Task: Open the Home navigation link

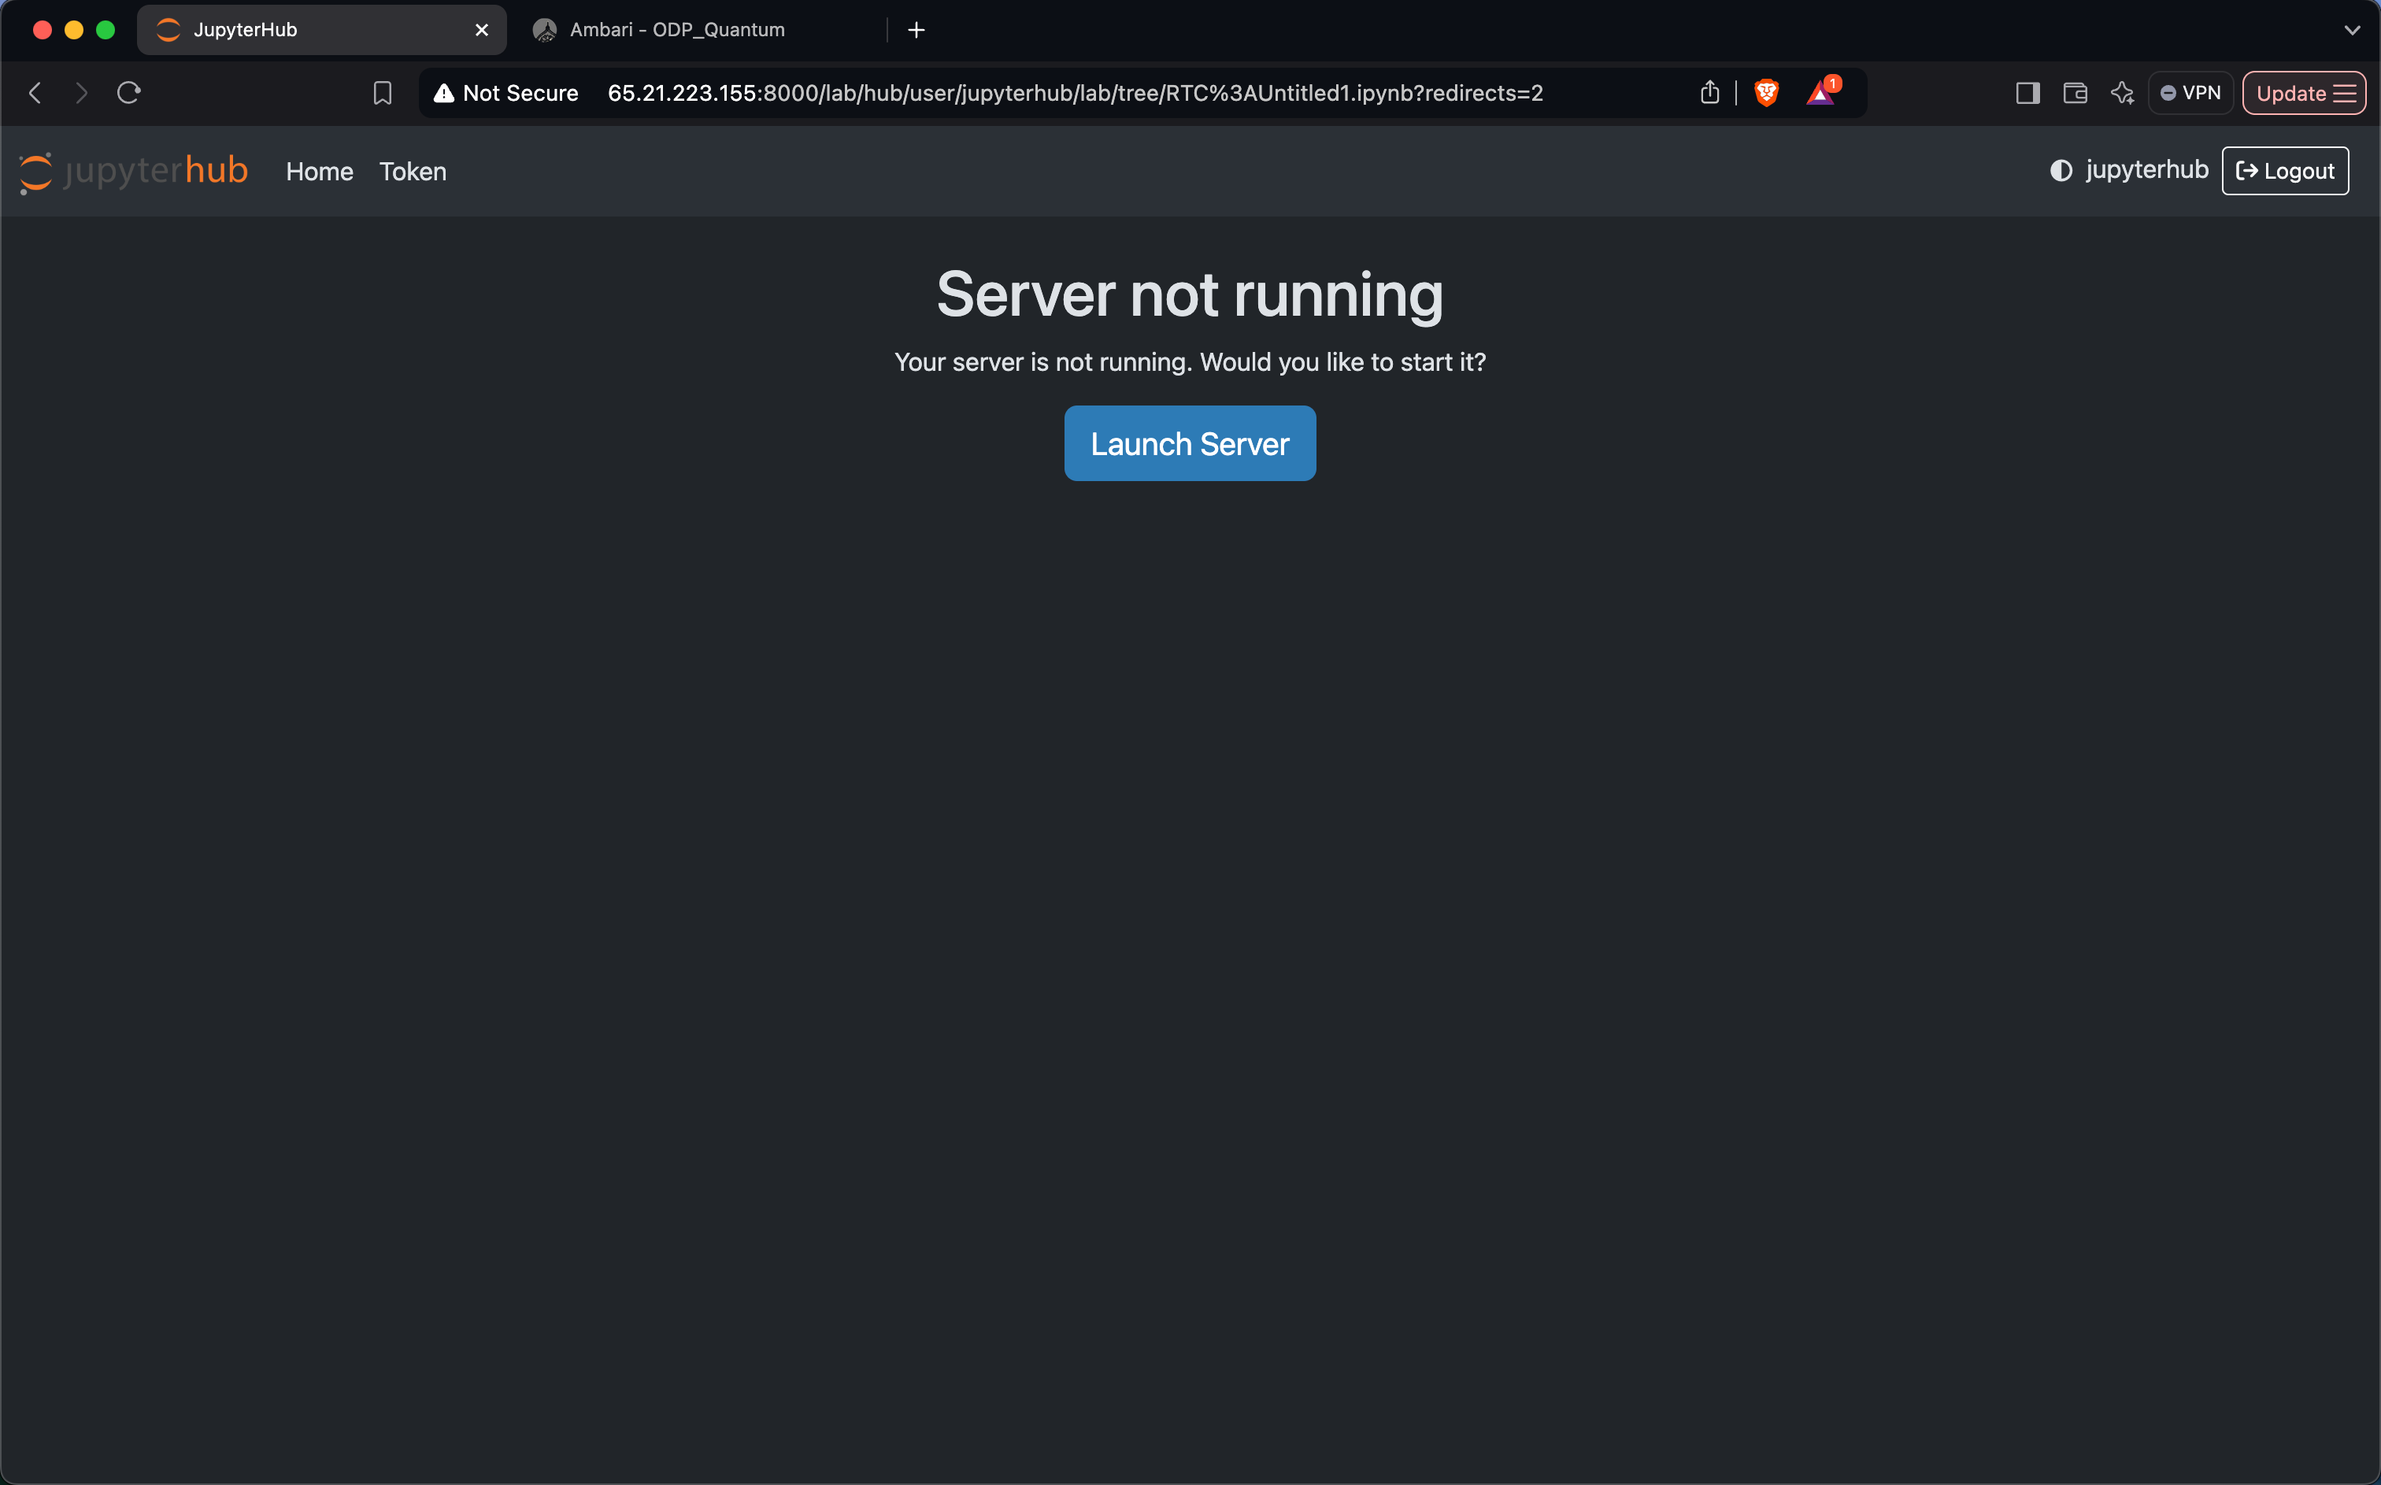Action: click(x=319, y=171)
